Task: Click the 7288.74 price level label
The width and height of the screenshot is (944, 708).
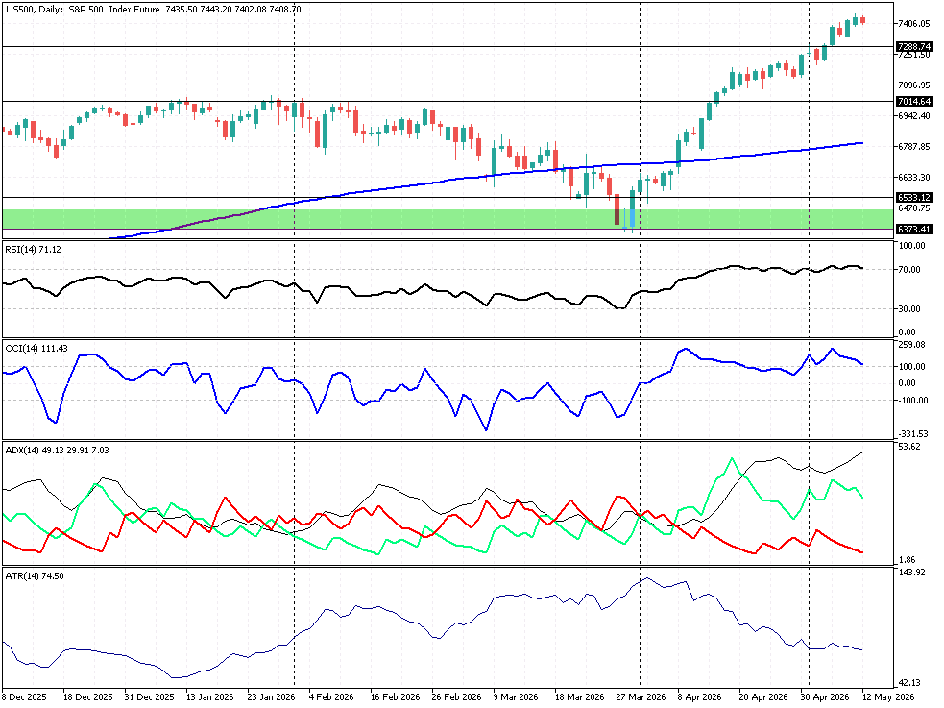Action: pyautogui.click(x=914, y=46)
